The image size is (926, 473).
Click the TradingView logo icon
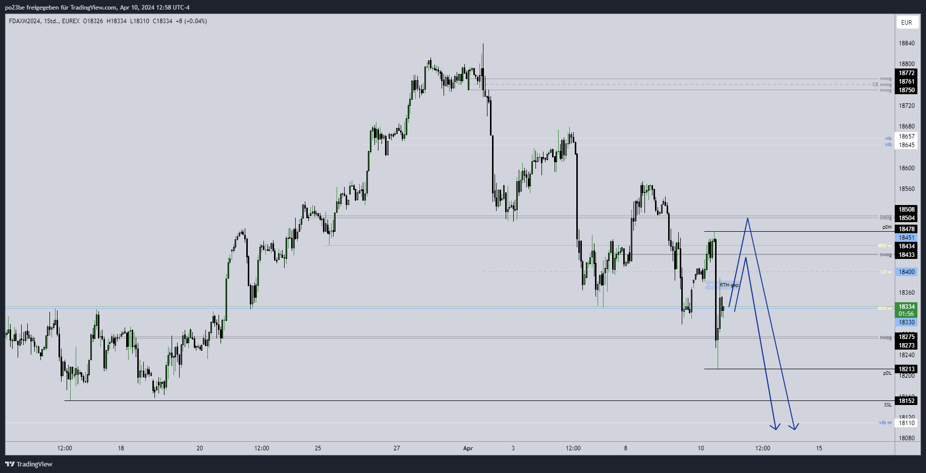click(10, 464)
